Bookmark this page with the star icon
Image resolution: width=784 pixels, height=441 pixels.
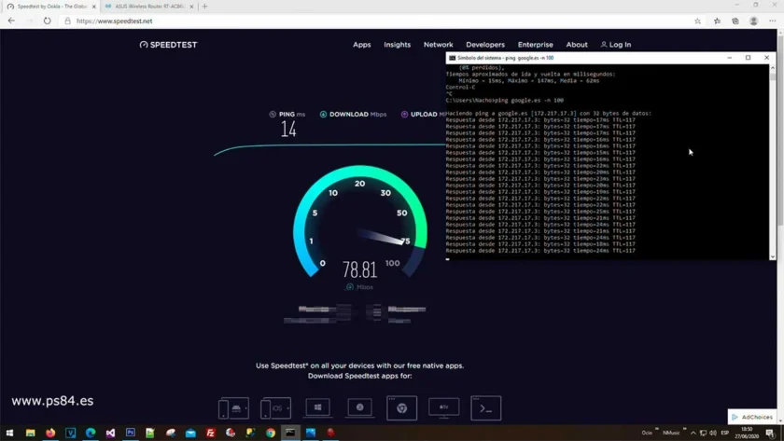697,21
